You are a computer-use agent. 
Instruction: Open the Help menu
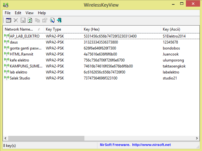tap(42, 13)
